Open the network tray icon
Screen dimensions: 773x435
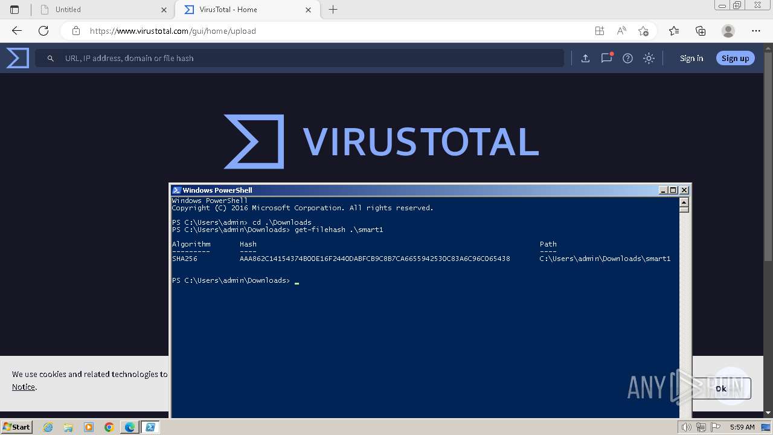(701, 427)
